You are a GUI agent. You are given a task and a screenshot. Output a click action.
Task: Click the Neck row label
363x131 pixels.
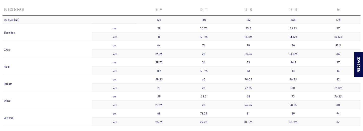[x=7, y=67]
